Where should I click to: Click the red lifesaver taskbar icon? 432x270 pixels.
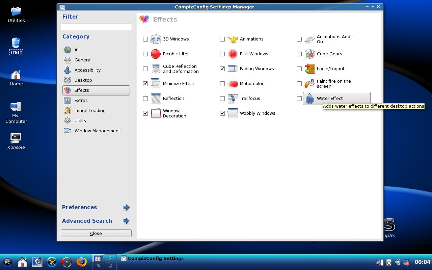click(67, 262)
